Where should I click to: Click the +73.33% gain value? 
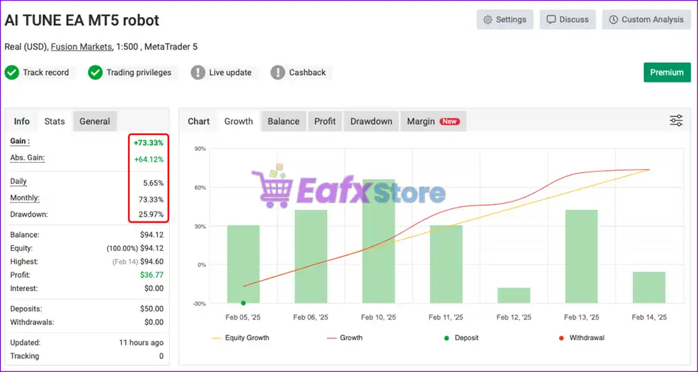point(149,143)
